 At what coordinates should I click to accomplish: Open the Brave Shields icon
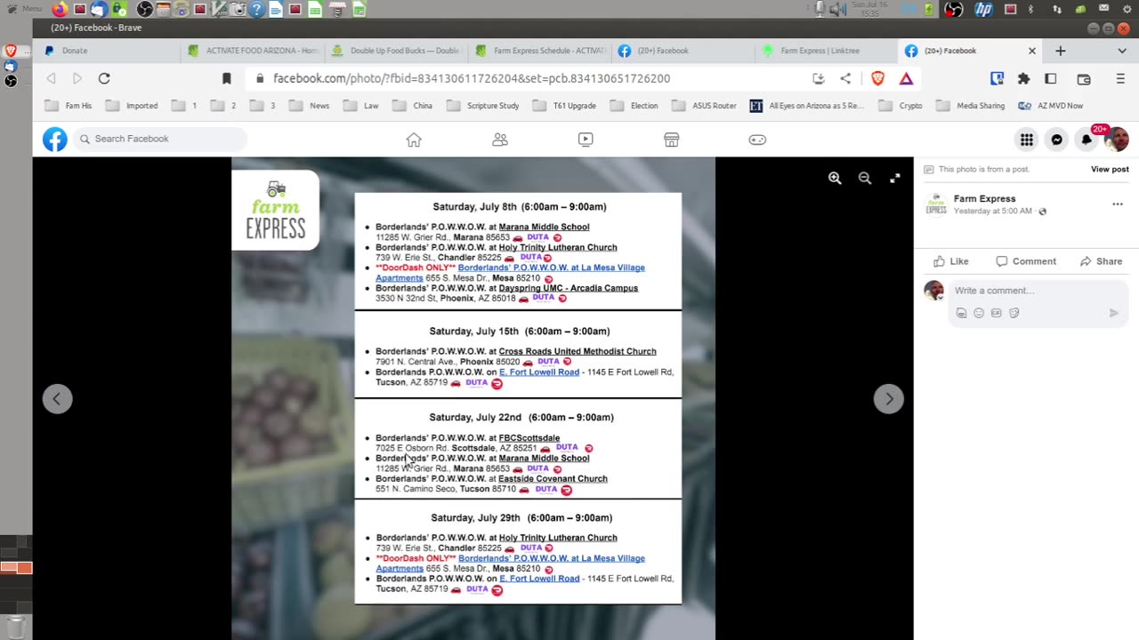[x=878, y=78]
